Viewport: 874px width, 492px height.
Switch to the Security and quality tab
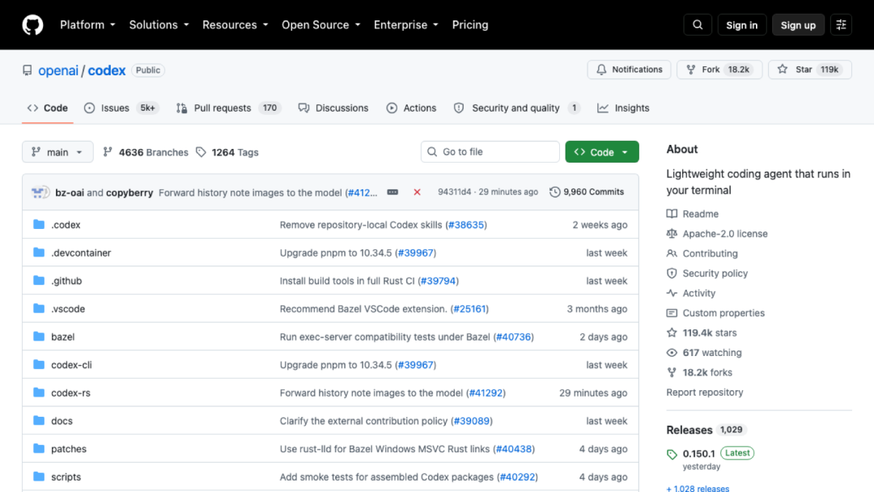pyautogui.click(x=516, y=108)
